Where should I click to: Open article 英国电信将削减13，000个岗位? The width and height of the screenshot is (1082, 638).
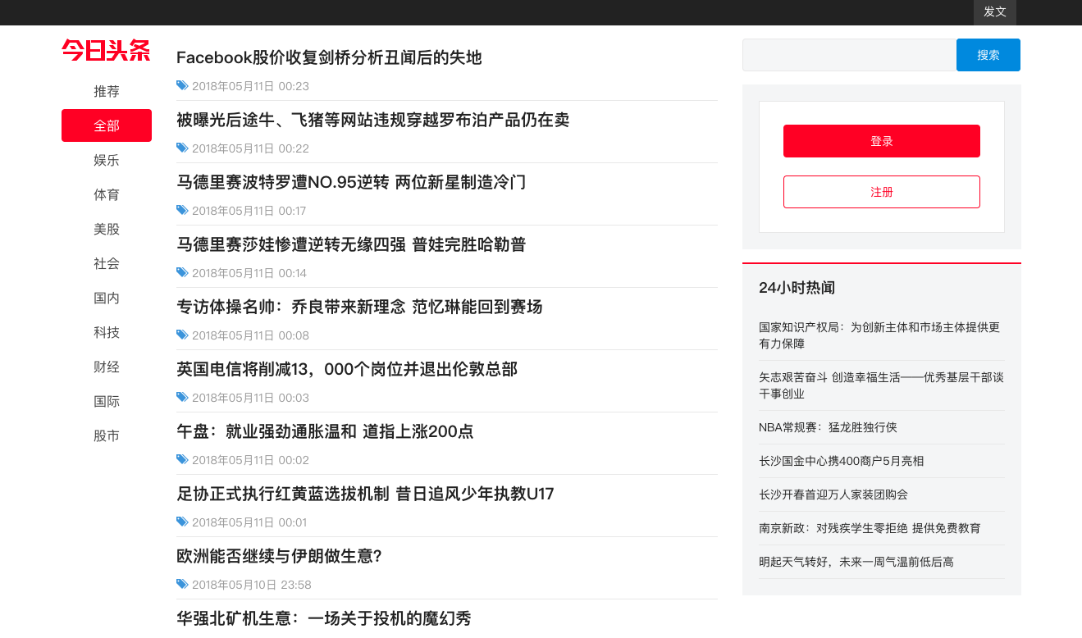click(x=347, y=369)
